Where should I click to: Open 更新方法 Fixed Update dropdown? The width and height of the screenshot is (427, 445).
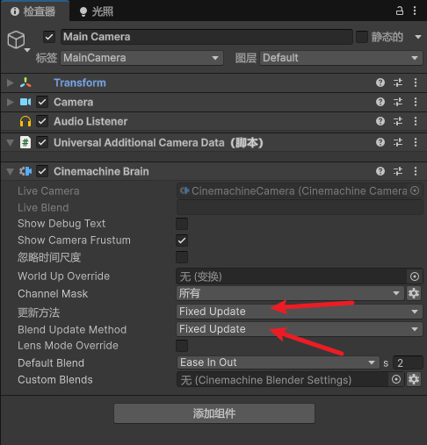(x=300, y=312)
